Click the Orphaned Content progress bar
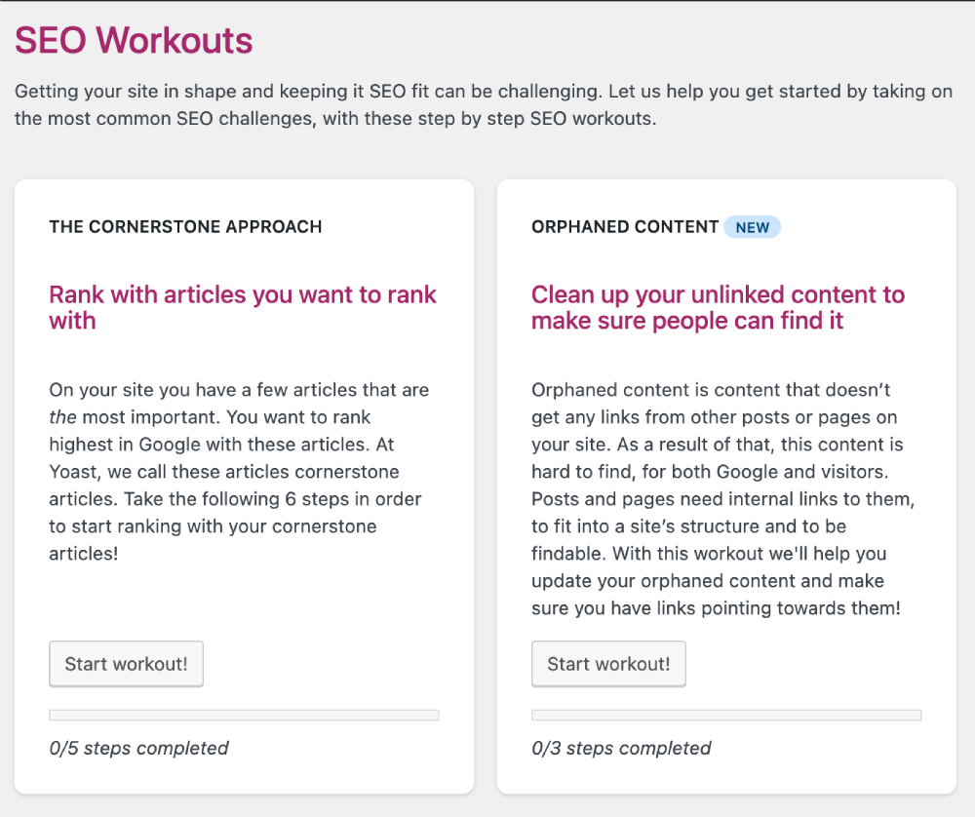Viewport: 975px width, 817px height. click(726, 715)
